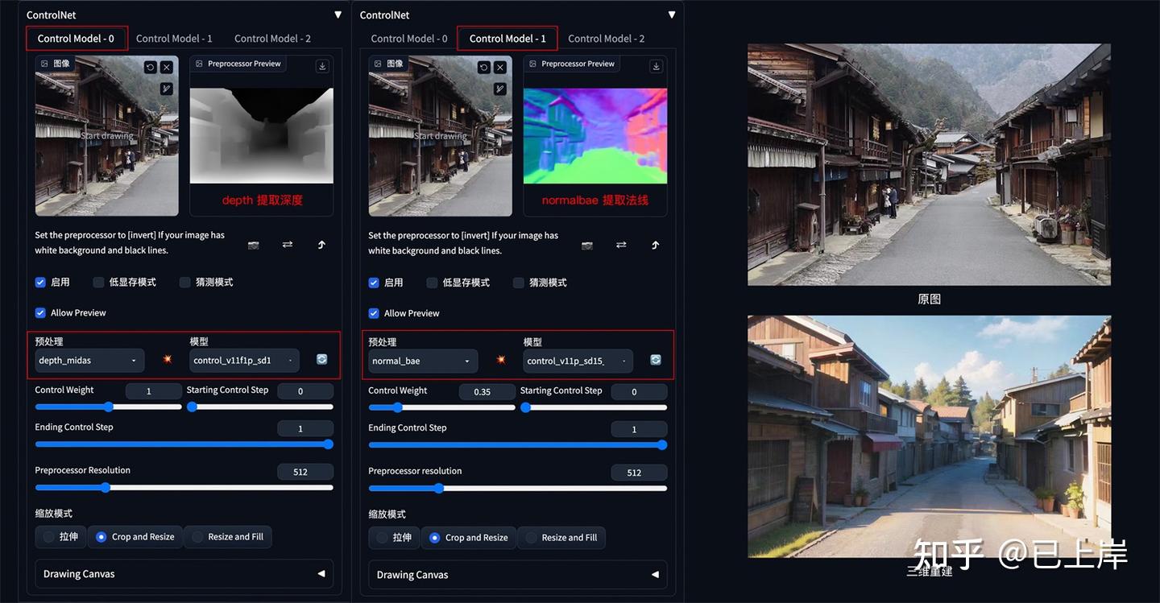Select the Control Model - 0 tab in right panel
Viewport: 1160px width, 603px height.
[x=409, y=38]
